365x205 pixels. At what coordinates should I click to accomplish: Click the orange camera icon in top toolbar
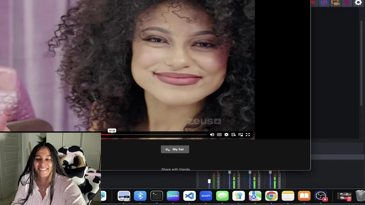pyautogui.click(x=336, y=3)
